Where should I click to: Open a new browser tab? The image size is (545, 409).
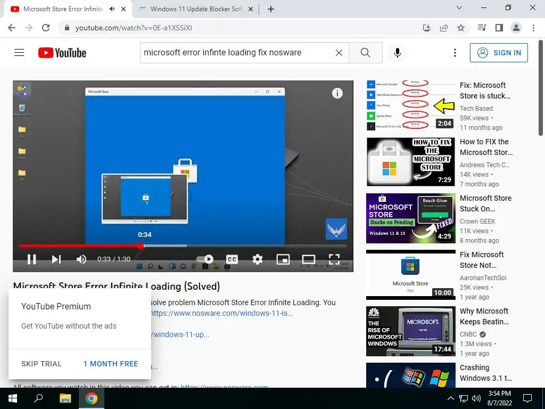point(271,10)
